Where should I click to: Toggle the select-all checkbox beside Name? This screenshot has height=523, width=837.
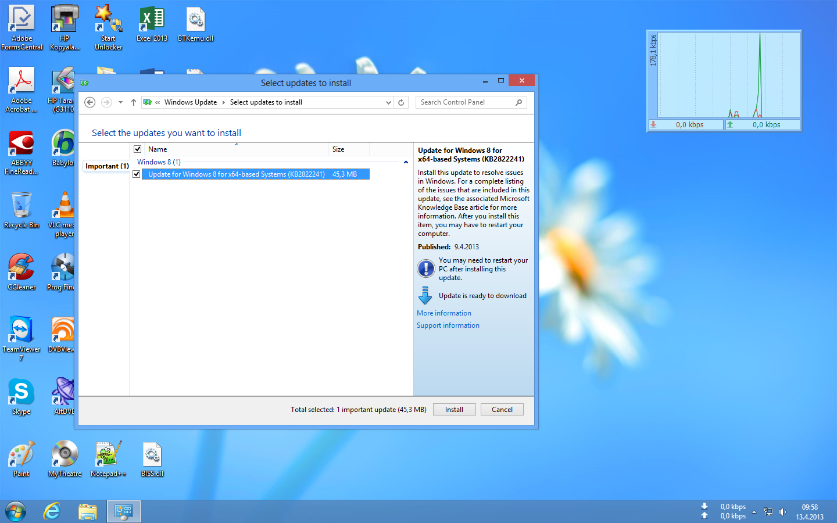(x=138, y=149)
